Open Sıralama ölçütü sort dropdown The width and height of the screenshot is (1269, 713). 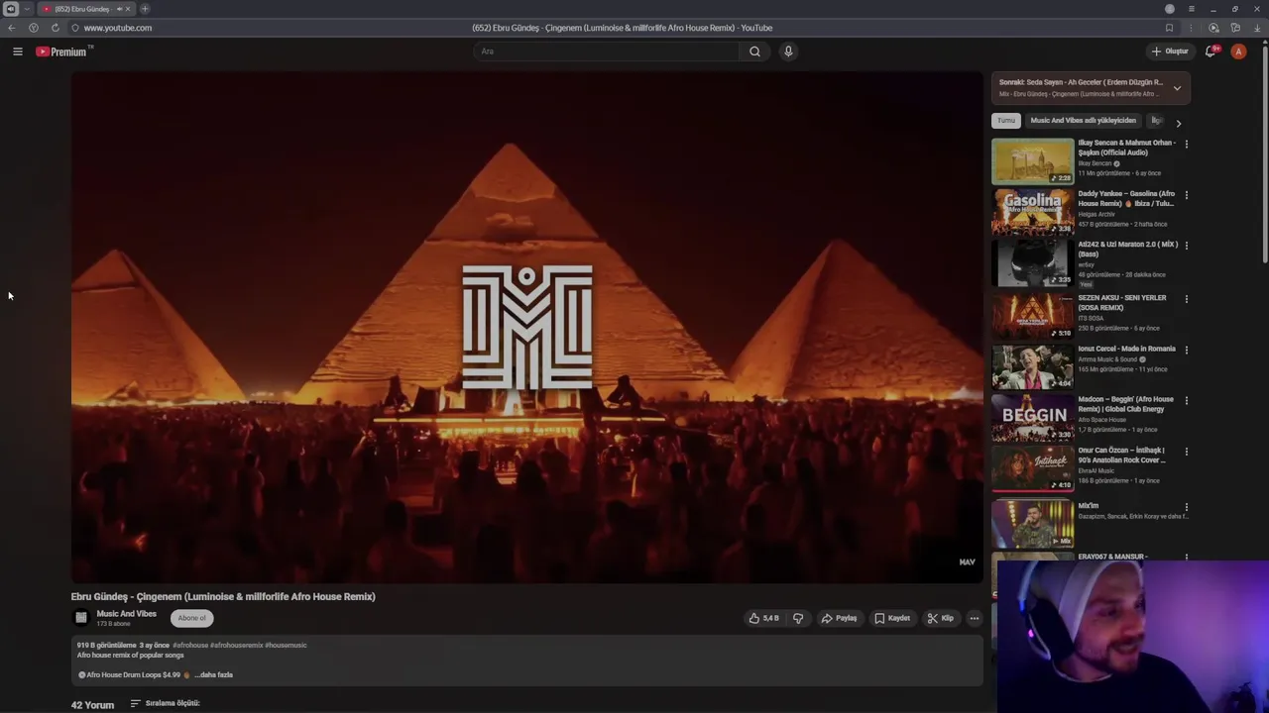(x=166, y=703)
